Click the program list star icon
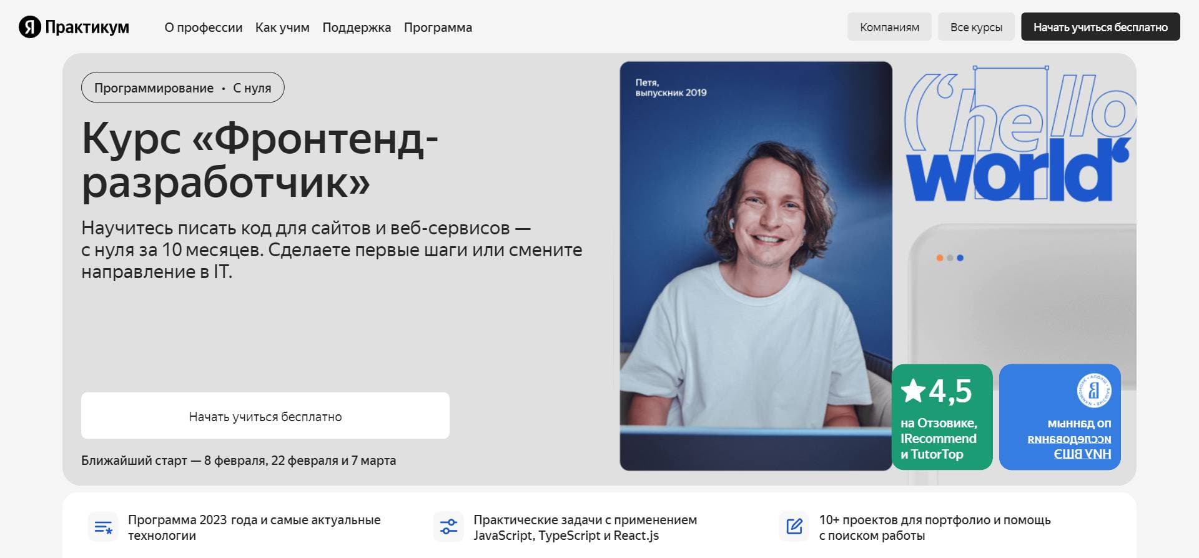Image resolution: width=1199 pixels, height=558 pixels. 103,527
